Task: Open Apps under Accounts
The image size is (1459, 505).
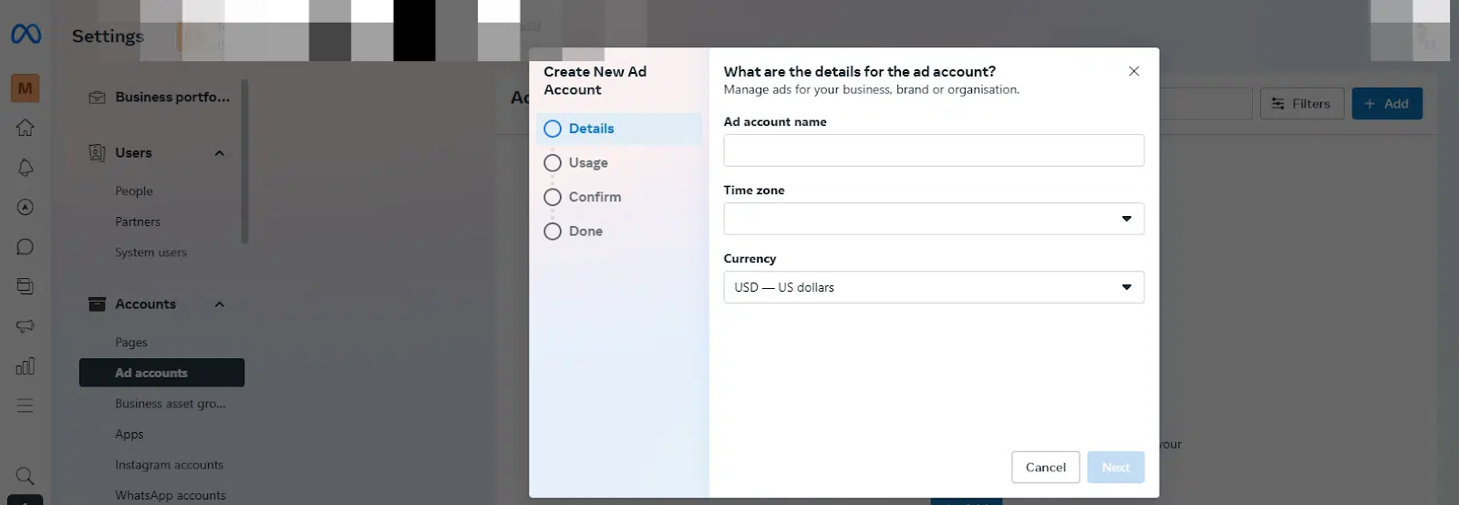Action: pos(129,435)
